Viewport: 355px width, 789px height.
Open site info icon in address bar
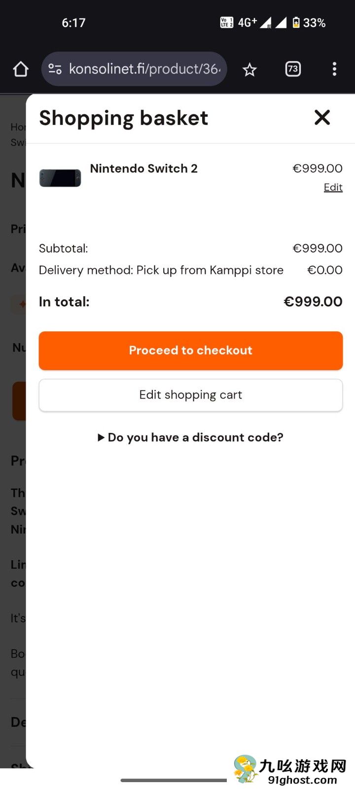[x=55, y=69]
